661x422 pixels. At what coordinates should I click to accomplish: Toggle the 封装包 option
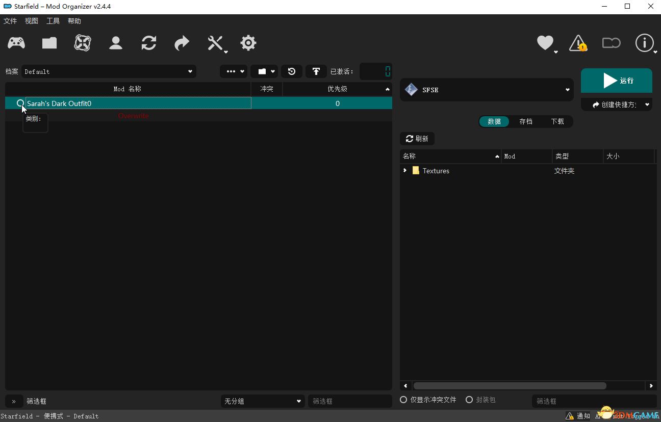coord(469,400)
